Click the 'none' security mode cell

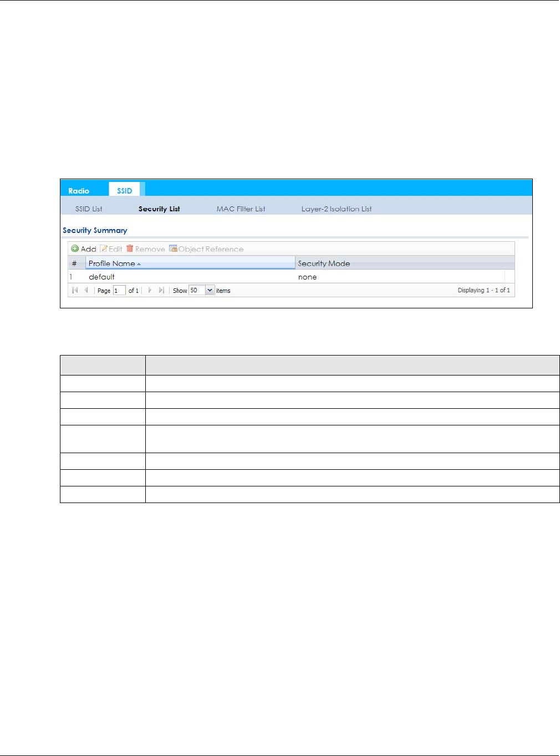click(x=308, y=277)
